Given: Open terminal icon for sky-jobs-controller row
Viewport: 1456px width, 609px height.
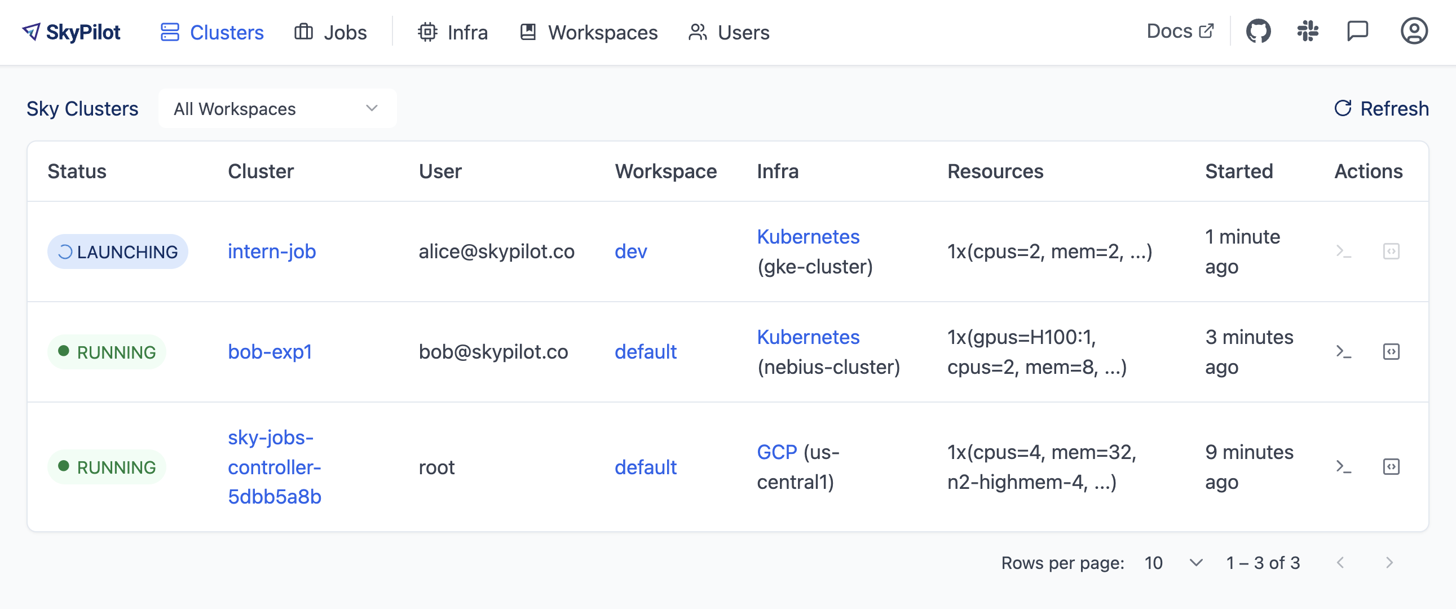Looking at the screenshot, I should tap(1344, 467).
